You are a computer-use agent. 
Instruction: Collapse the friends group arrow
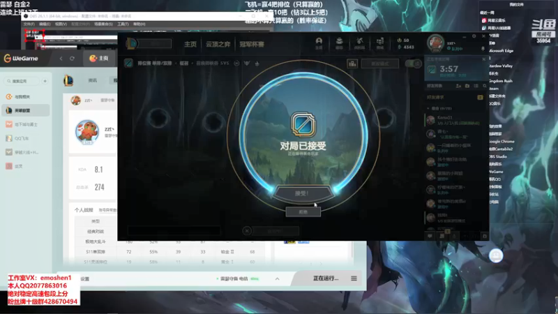[x=428, y=108]
